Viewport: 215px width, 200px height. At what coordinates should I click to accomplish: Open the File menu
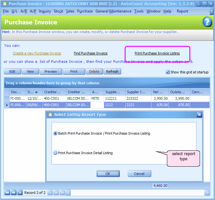[x=6, y=11]
